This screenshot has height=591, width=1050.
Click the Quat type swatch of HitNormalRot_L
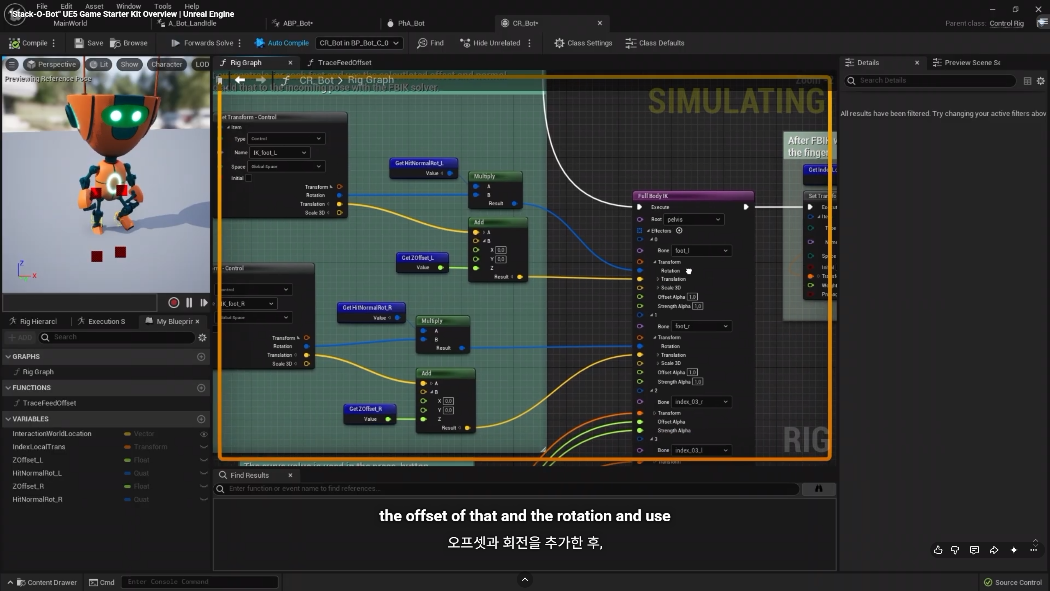pyautogui.click(x=127, y=473)
